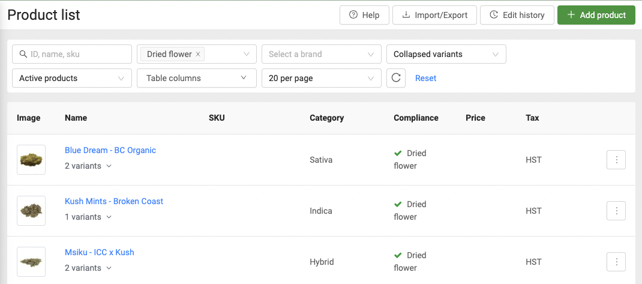Expand the Kush Mints 1 variants list
This screenshot has height=284, width=642.
(88, 217)
